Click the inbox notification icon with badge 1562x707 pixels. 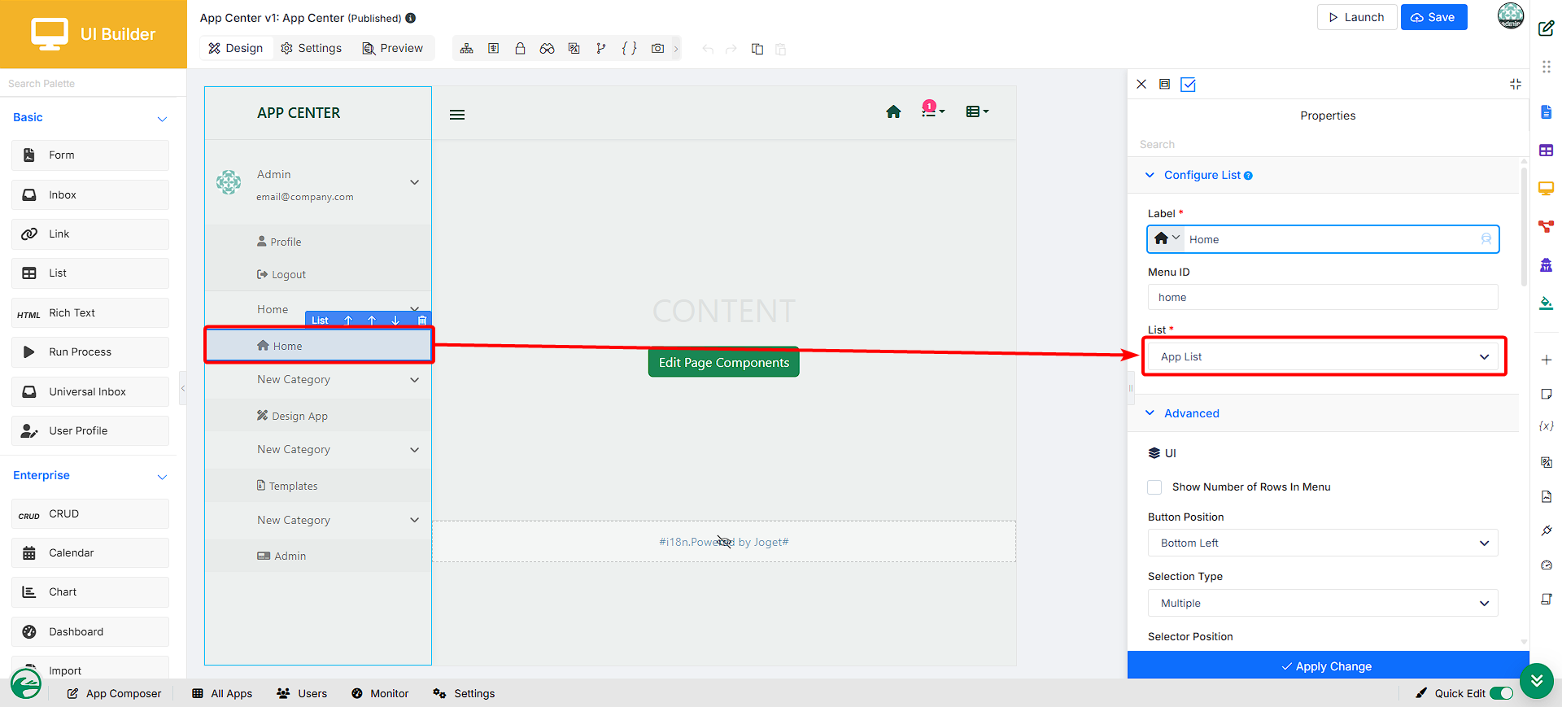pos(932,109)
